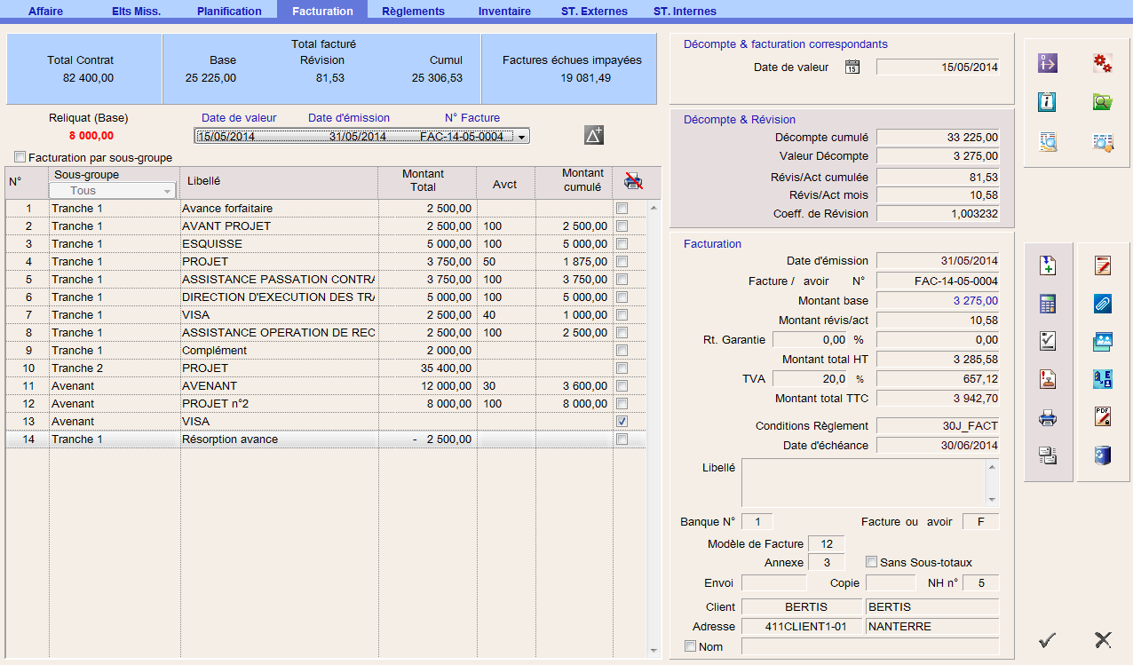Switch to the Règlements tab

413,12
